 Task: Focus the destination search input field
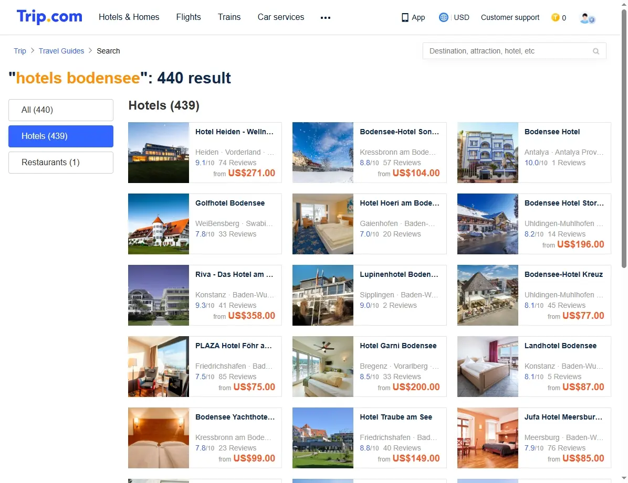point(514,51)
